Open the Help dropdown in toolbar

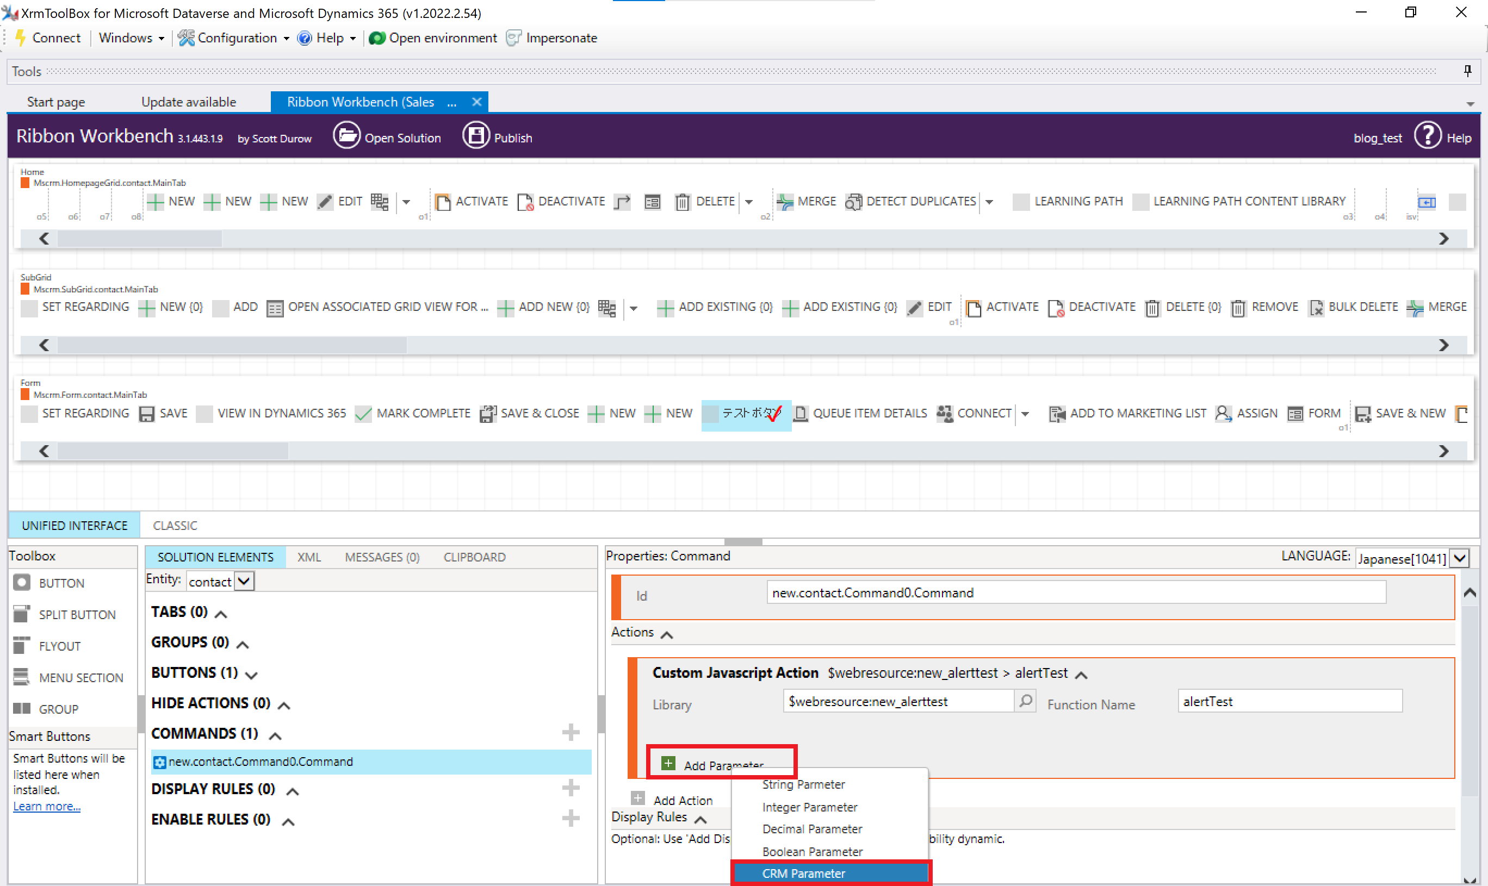(327, 38)
